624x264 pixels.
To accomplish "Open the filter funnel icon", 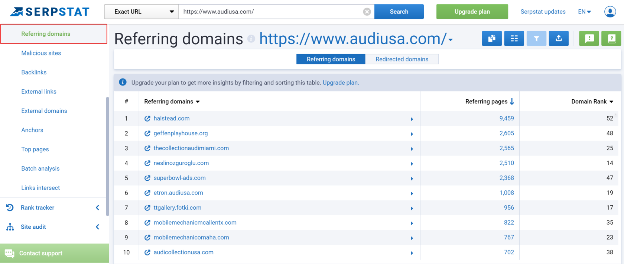I will 536,38.
